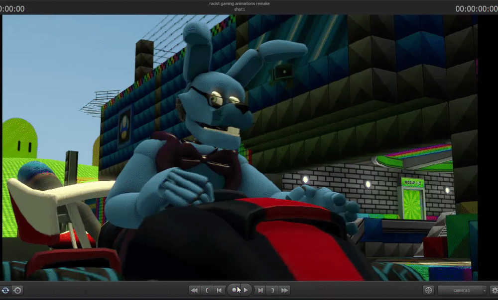This screenshot has width=498, height=300.
Task: Click the left bracket in-point button
Action: point(207,290)
